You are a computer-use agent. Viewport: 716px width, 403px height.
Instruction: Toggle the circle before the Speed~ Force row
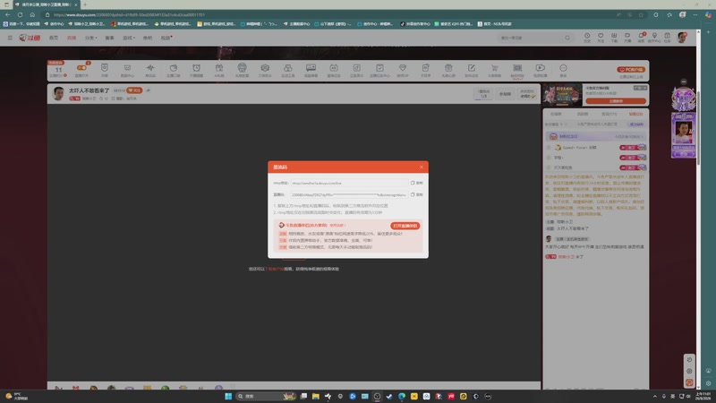click(x=549, y=148)
